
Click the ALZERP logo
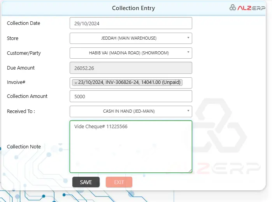(248, 8)
